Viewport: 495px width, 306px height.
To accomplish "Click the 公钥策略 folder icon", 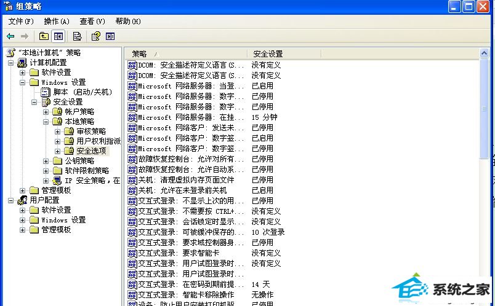I will (x=57, y=161).
